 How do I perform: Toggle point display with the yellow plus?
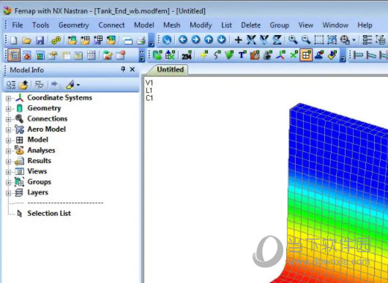(204, 55)
